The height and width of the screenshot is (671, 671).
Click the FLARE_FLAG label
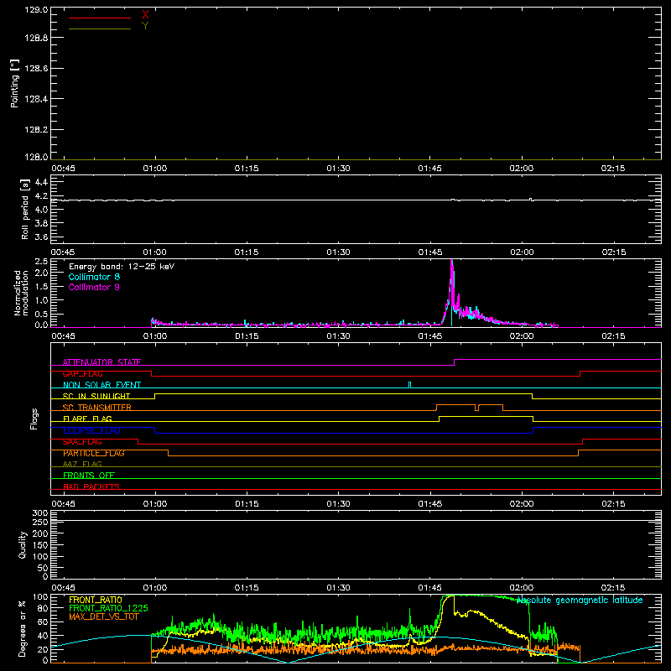tap(87, 419)
